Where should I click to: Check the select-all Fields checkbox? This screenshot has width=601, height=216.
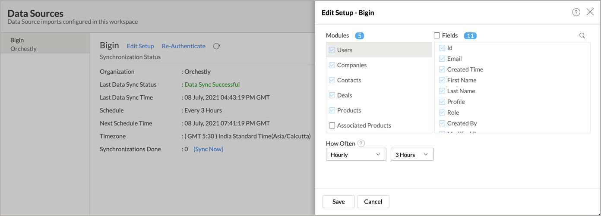pyautogui.click(x=437, y=35)
